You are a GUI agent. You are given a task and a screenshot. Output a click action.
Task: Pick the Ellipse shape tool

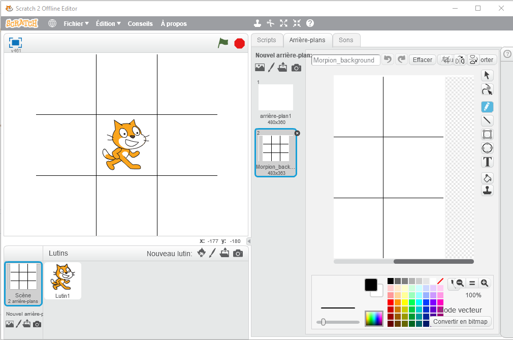487,148
